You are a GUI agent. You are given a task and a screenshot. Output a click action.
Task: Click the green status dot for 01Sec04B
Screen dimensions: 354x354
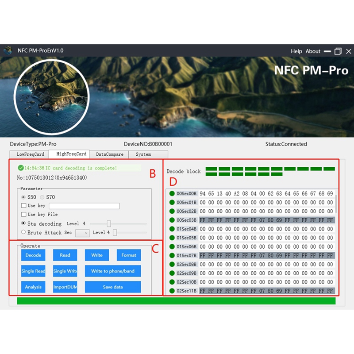click(x=172, y=229)
